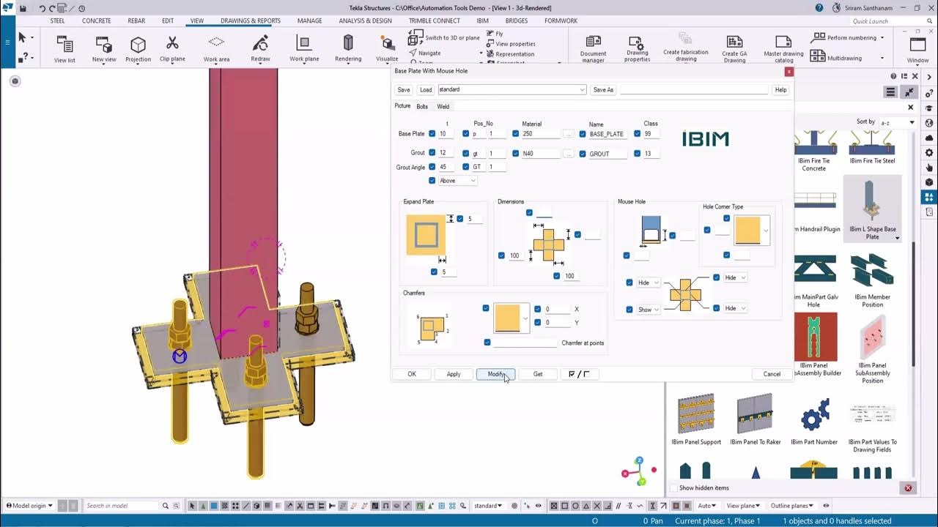Click the Tekla help question mark icon
This screenshot has width=938, height=527.
[x=819, y=8]
